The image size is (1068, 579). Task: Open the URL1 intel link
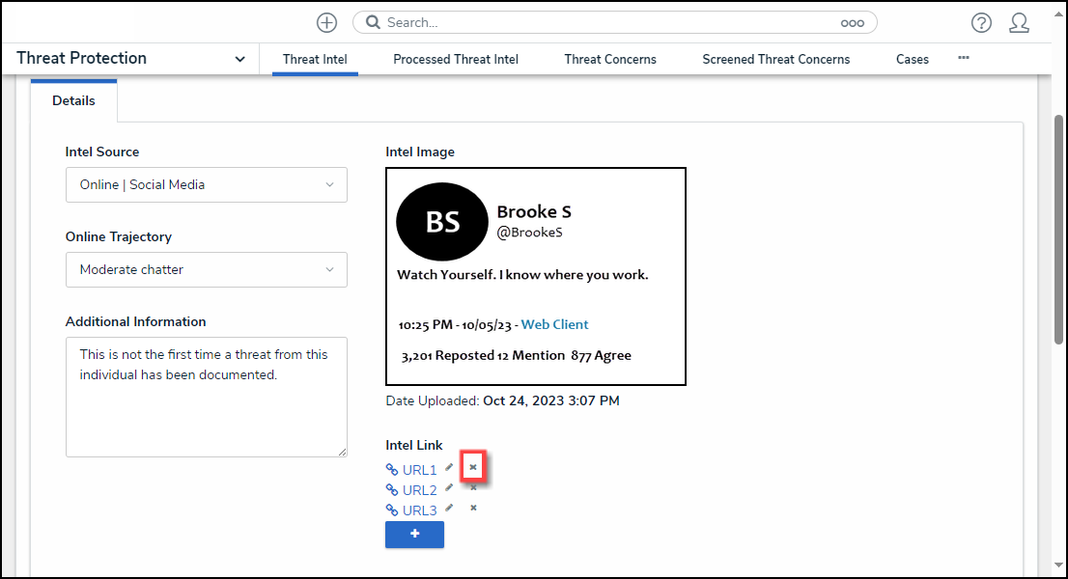(419, 470)
